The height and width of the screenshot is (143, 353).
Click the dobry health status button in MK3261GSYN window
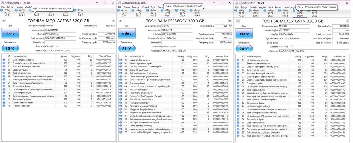244,34
